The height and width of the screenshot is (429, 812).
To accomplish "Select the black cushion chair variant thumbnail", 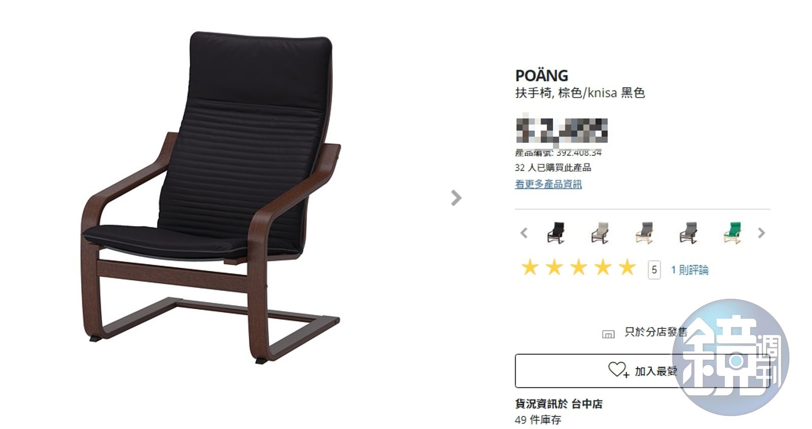I will (x=556, y=233).
